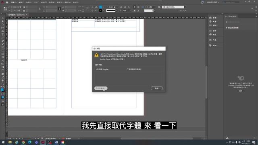
Task: Click the Replace Fonts button in the dialog
Action: [x=101, y=88]
